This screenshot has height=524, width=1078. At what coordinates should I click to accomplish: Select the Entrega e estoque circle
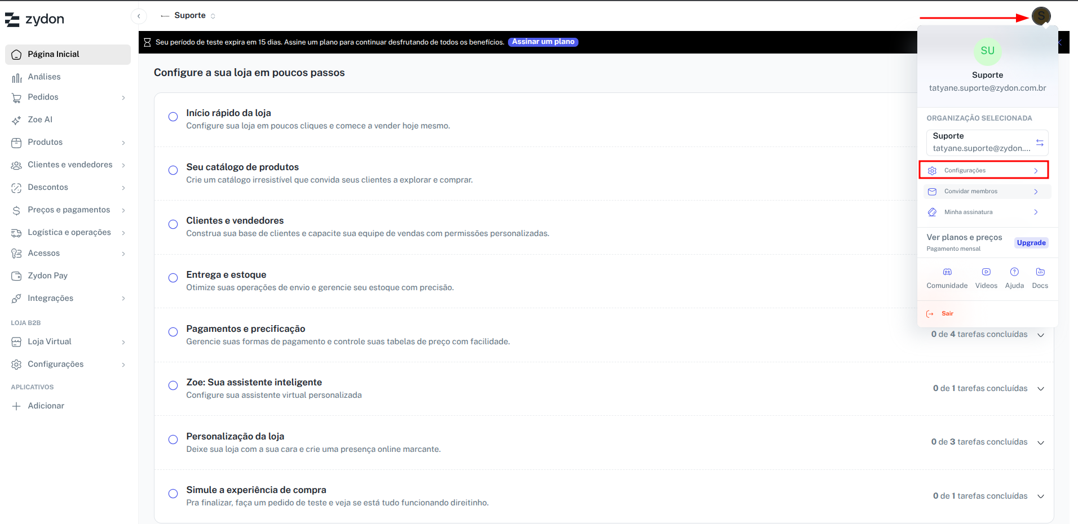tap(173, 278)
